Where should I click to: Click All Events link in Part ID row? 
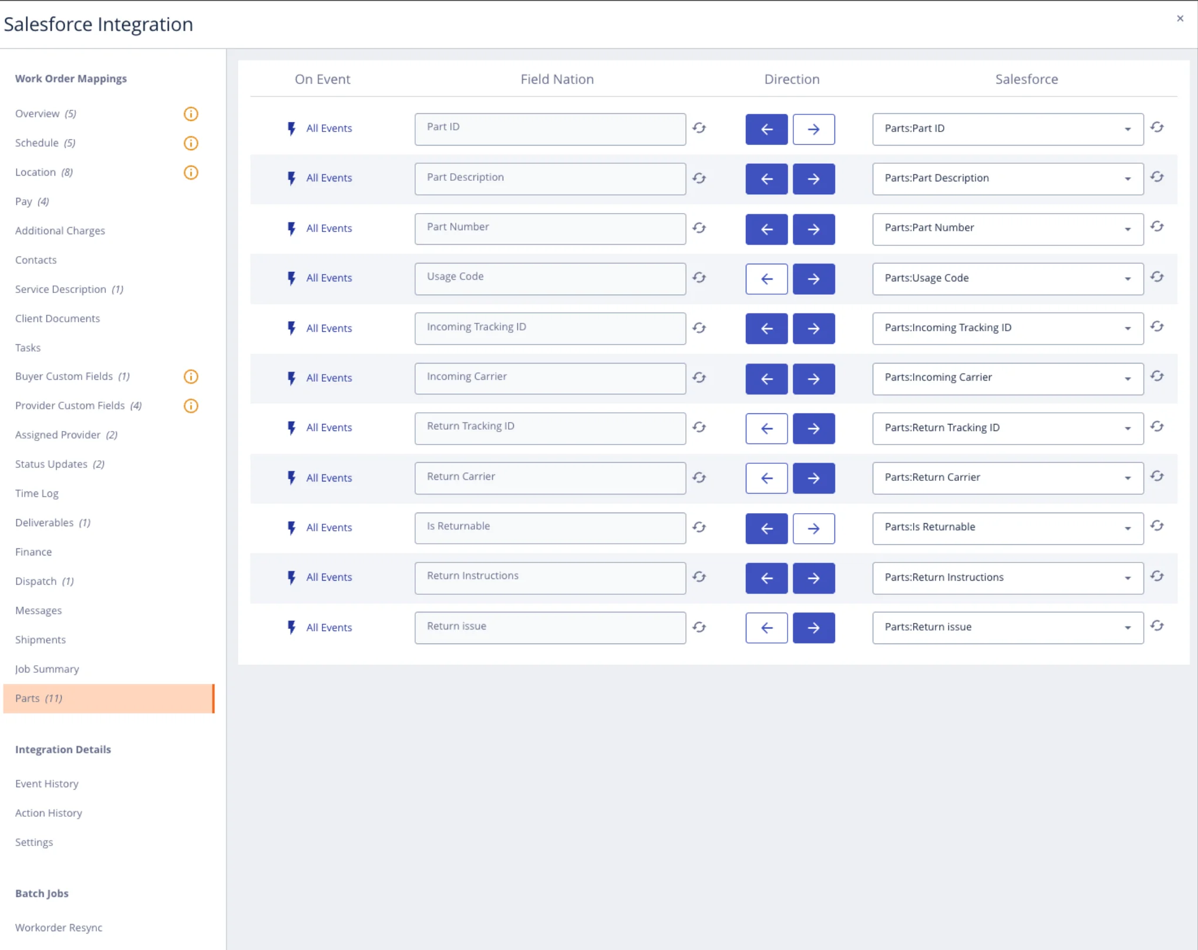[x=329, y=128]
